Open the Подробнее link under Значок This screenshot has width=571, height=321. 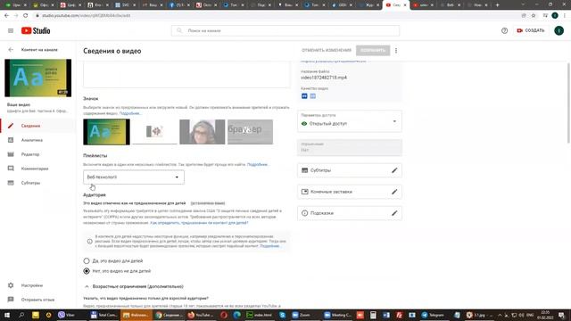(130, 113)
